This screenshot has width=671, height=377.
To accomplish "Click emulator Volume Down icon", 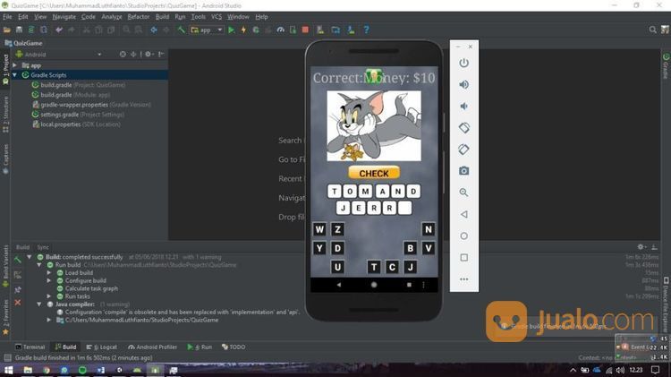I will click(463, 106).
